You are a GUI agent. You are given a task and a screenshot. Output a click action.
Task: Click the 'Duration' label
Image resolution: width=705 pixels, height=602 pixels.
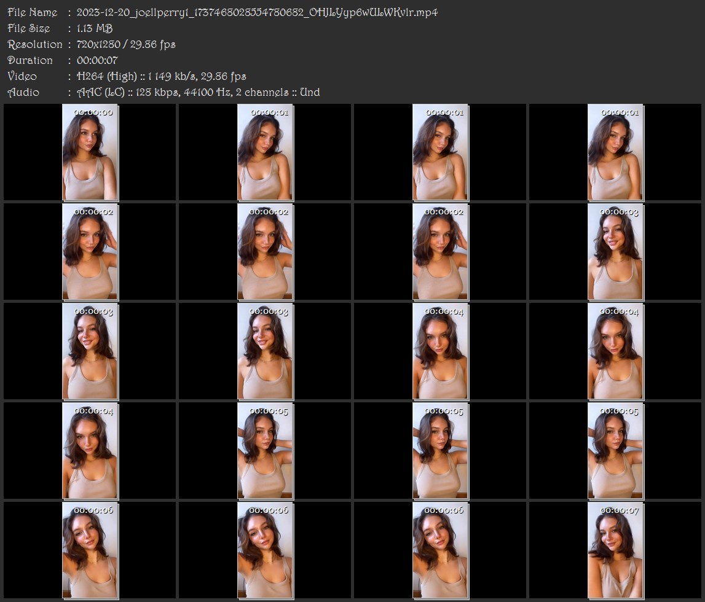[x=30, y=60]
